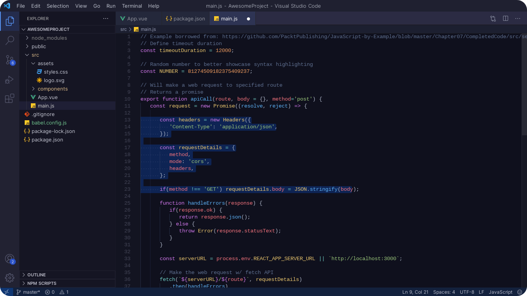Click the timeoutDuration variable on line 3
This screenshot has width=527, height=296.
183,50
